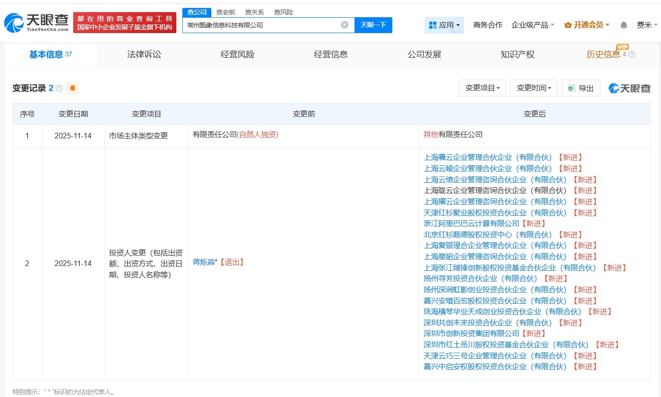Click the orange bell icon beside 变更记录
The image size is (661, 397).
72,88
